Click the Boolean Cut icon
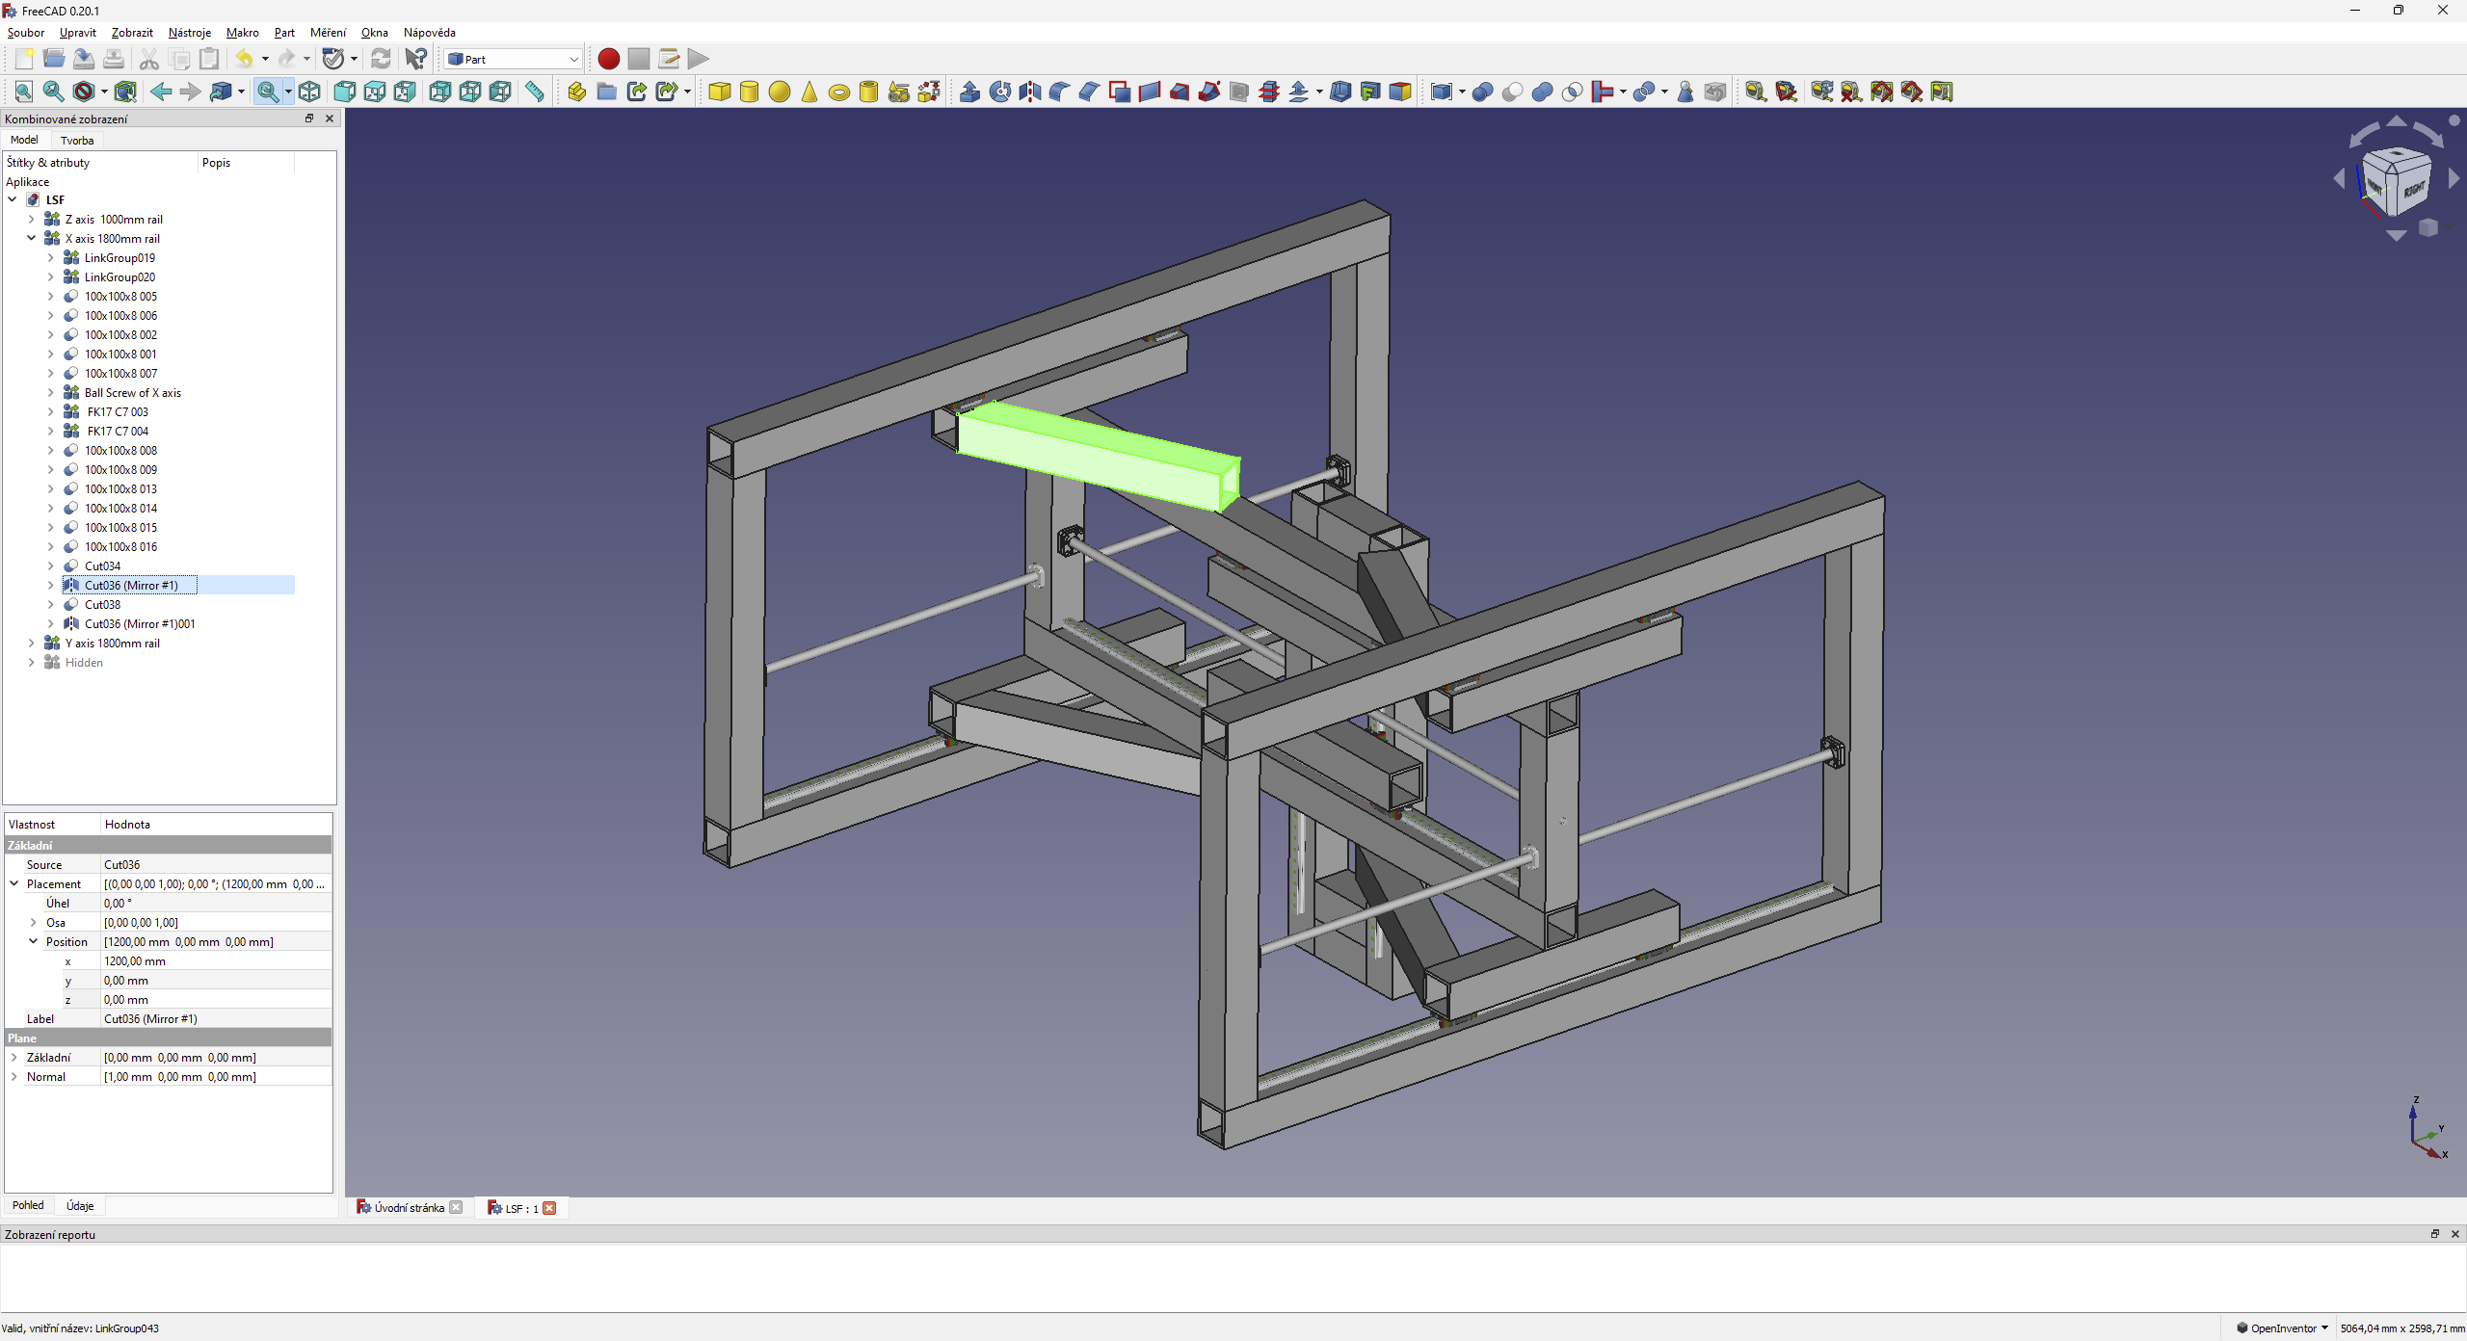 click(1512, 92)
